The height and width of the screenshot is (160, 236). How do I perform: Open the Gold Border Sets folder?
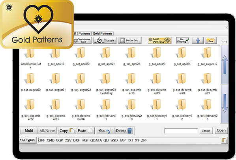(x=31, y=58)
